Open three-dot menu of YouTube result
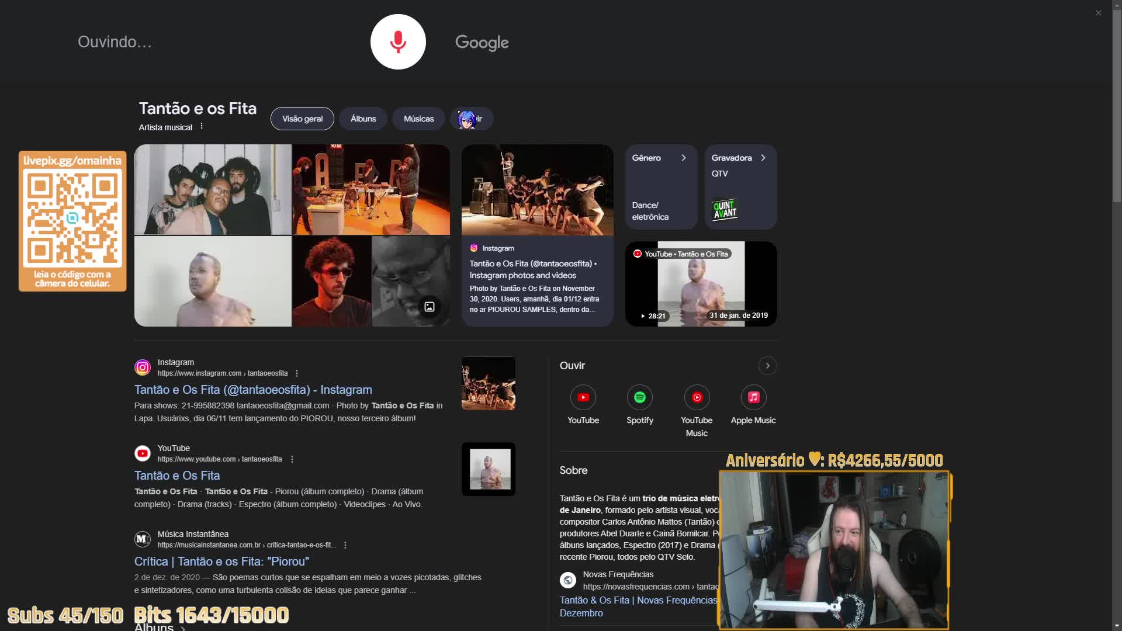1122x631 pixels. (x=292, y=459)
